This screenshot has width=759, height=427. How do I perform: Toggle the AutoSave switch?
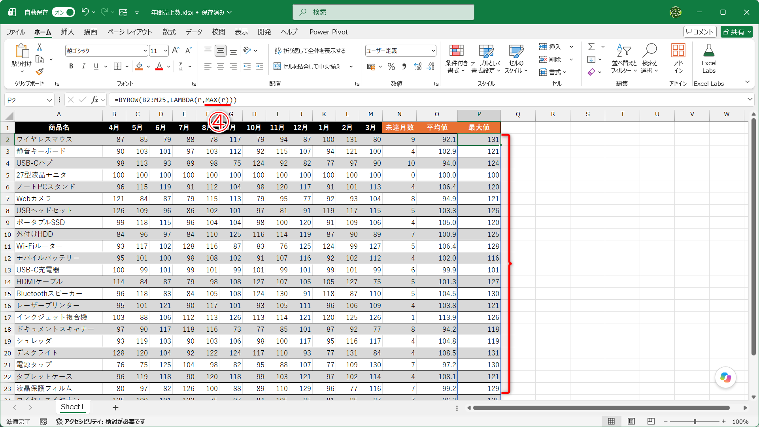point(64,12)
